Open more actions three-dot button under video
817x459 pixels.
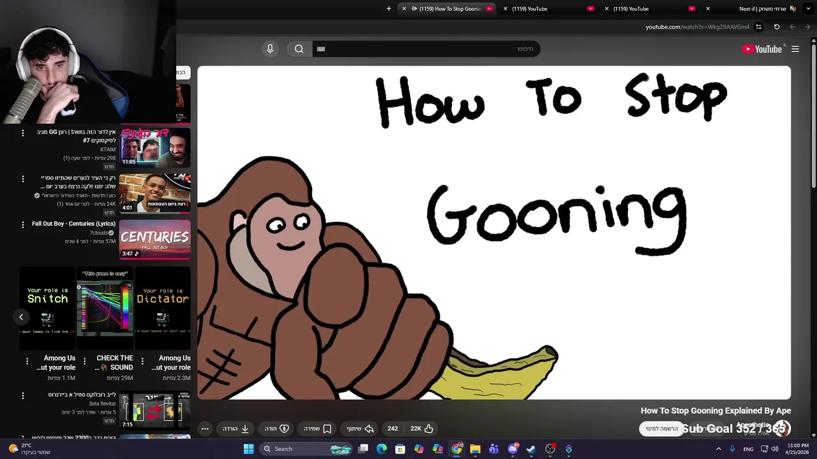click(x=205, y=429)
